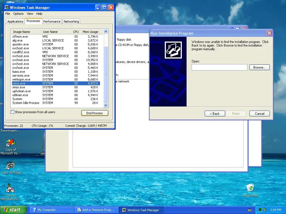Select the services.exe process row
286x214 pixels.
(x=56, y=76)
